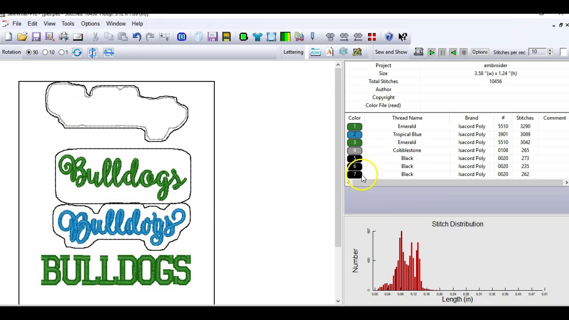
Task: Select color swatch 3 Emerald
Action: (x=355, y=142)
